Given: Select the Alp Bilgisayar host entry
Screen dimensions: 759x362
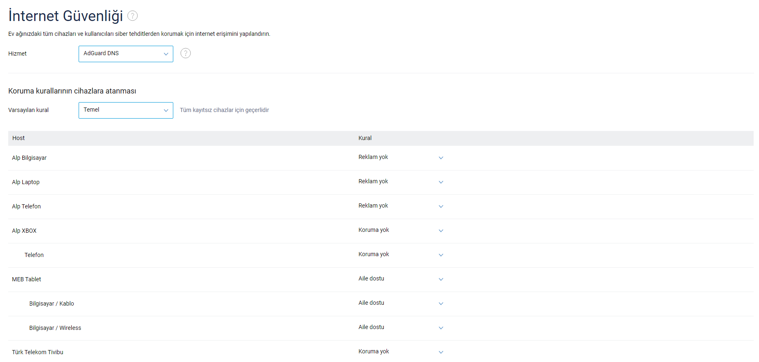Looking at the screenshot, I should click(29, 158).
